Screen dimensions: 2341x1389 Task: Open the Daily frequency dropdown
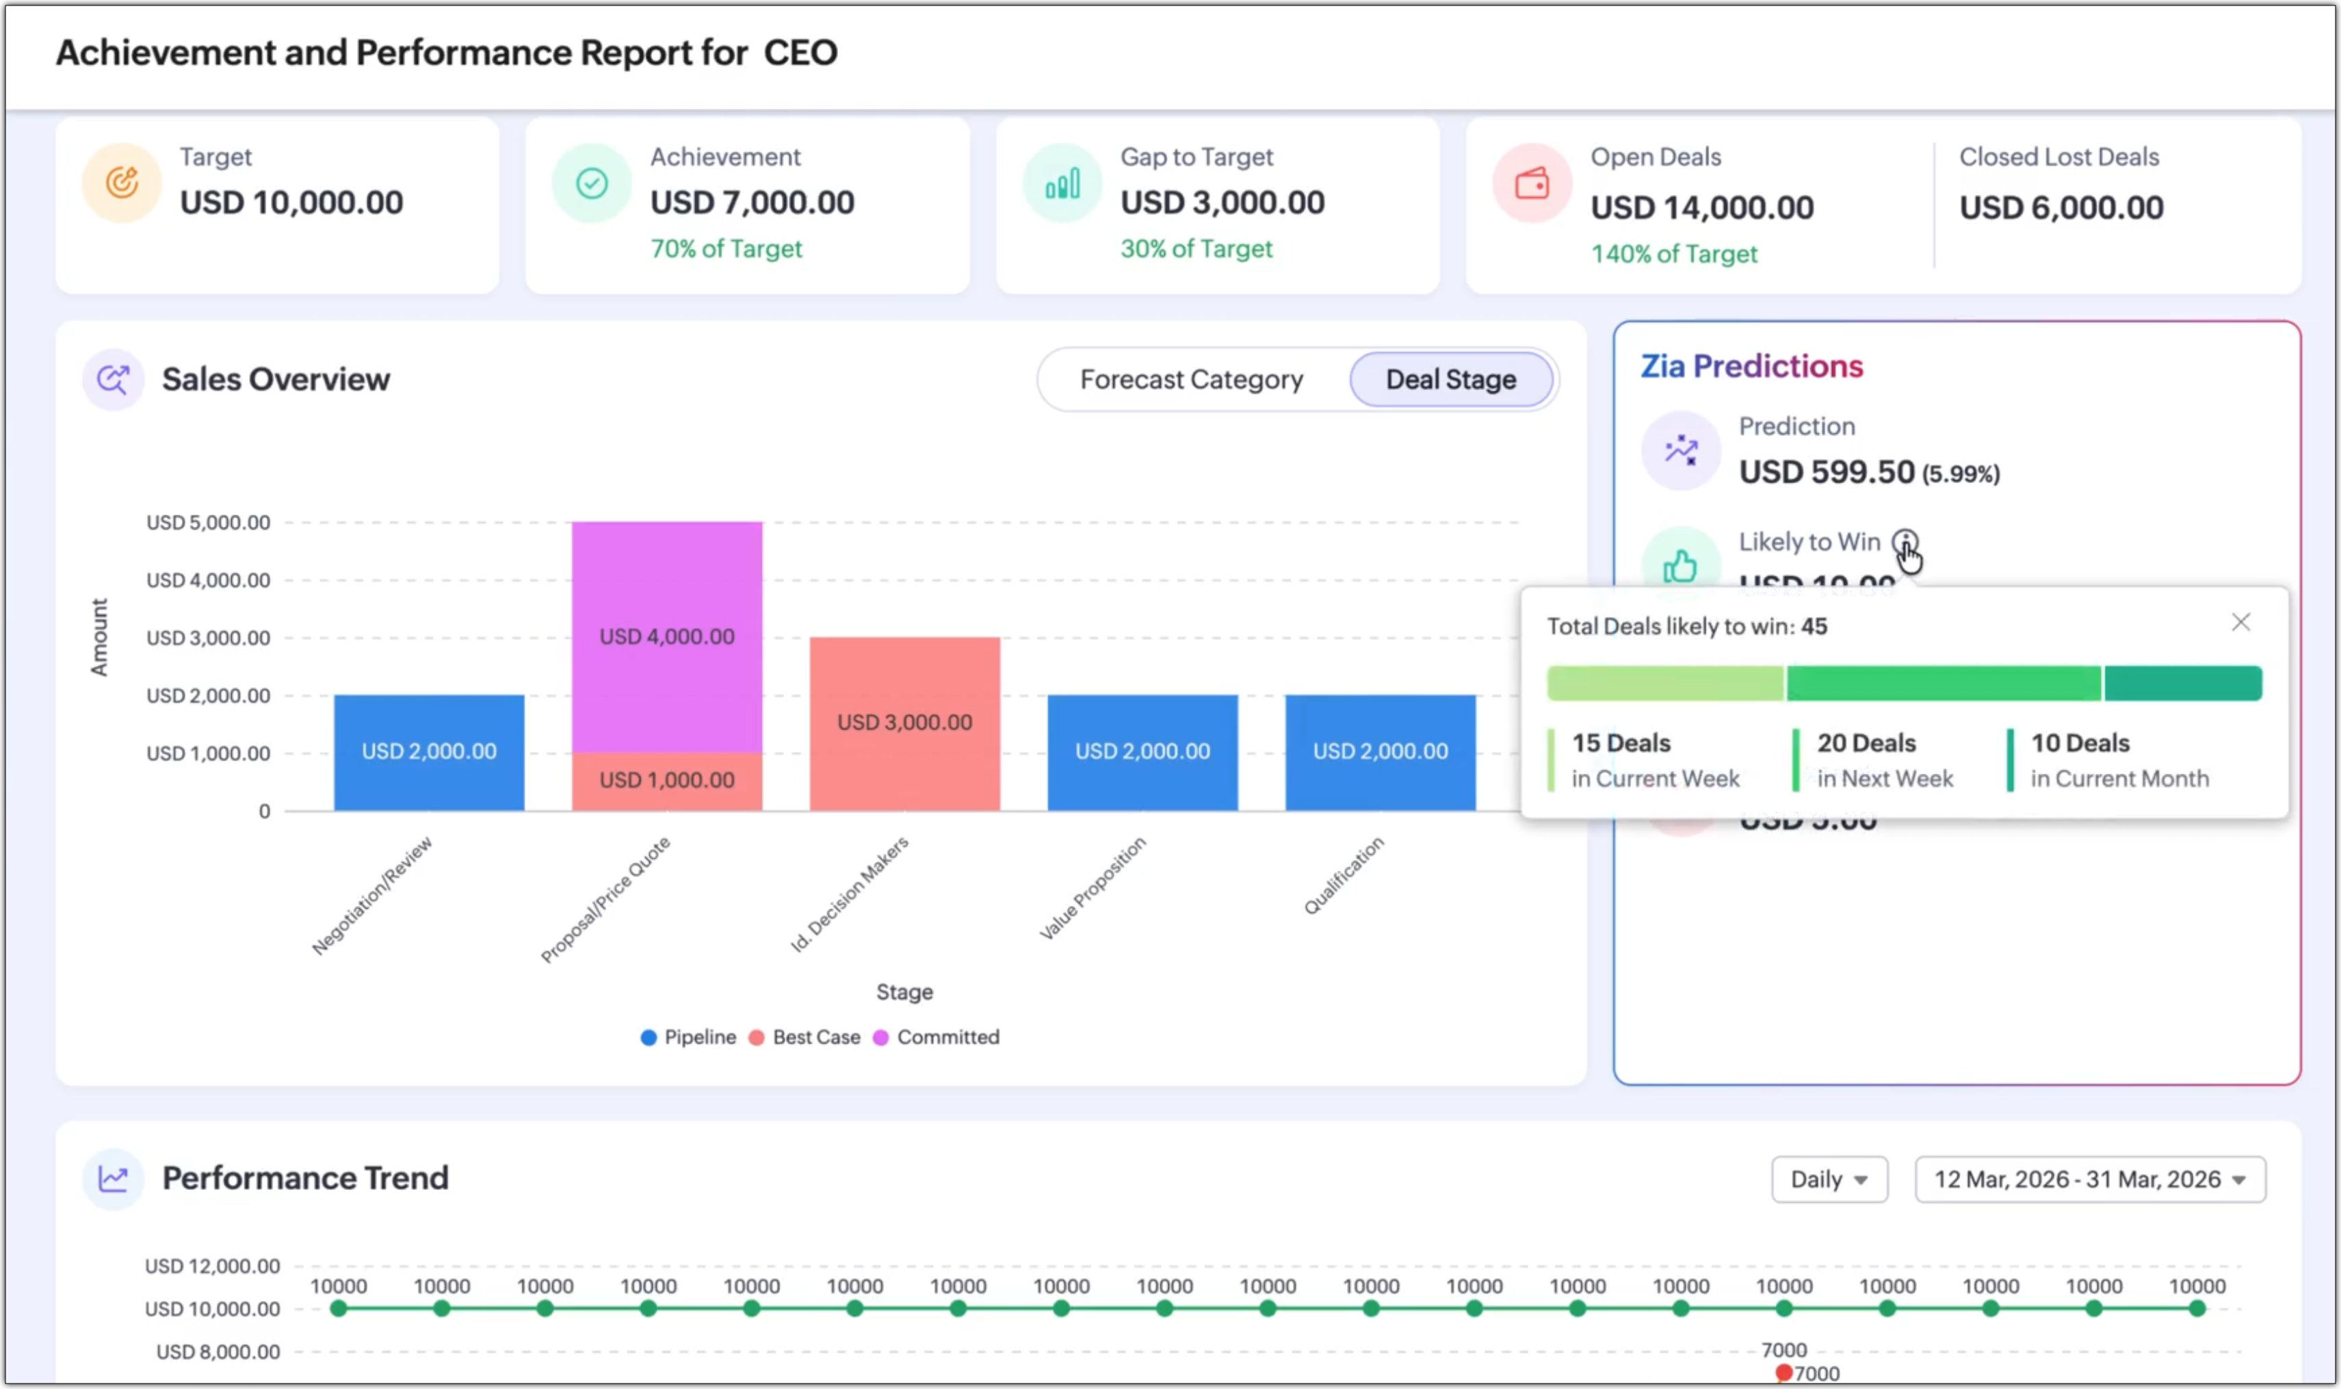1828,1180
